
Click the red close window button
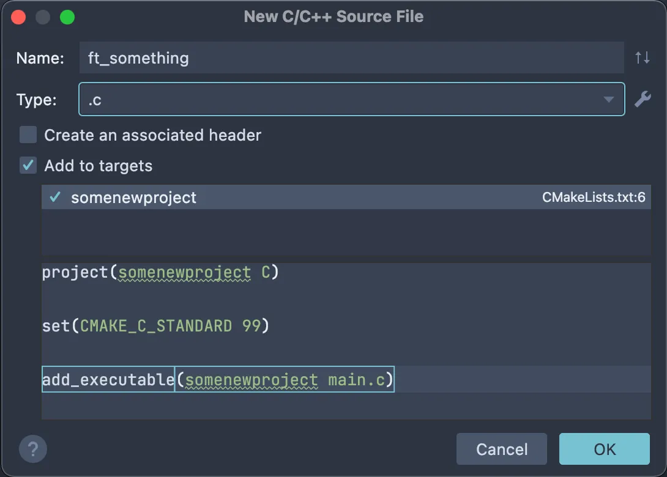coord(19,17)
